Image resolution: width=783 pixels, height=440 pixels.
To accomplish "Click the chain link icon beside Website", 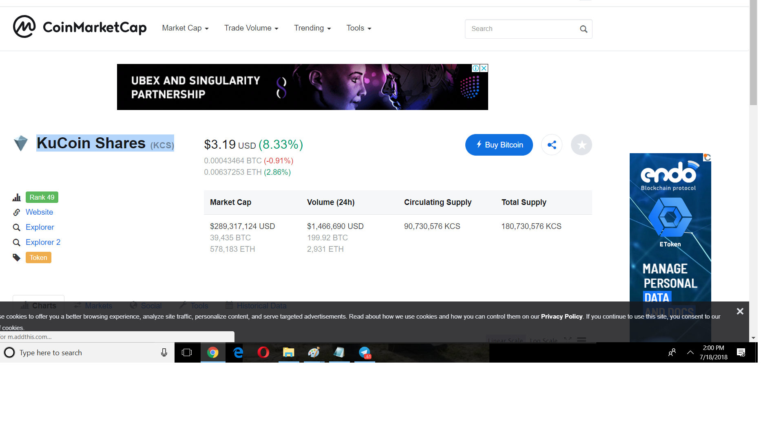I will pos(17,212).
